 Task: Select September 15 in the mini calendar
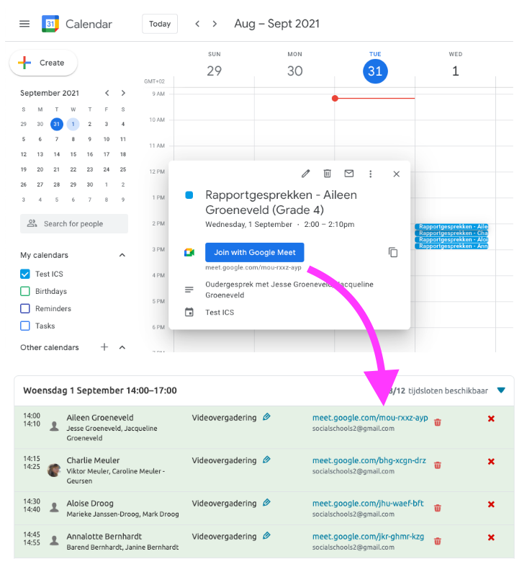pos(73,154)
